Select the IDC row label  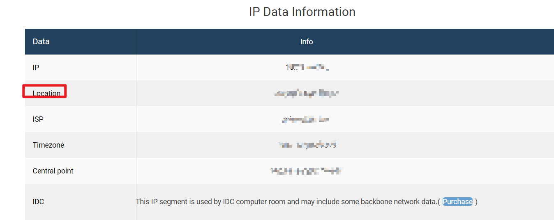(x=38, y=202)
